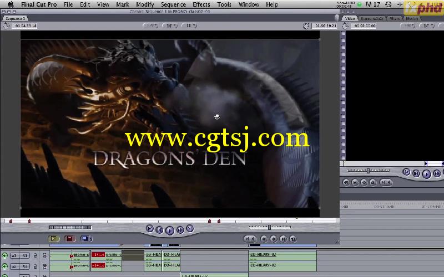Image resolution: width=444 pixels, height=277 pixels.
Task: Open Viewer playhead sync pop-up menu
Action: 427,25
